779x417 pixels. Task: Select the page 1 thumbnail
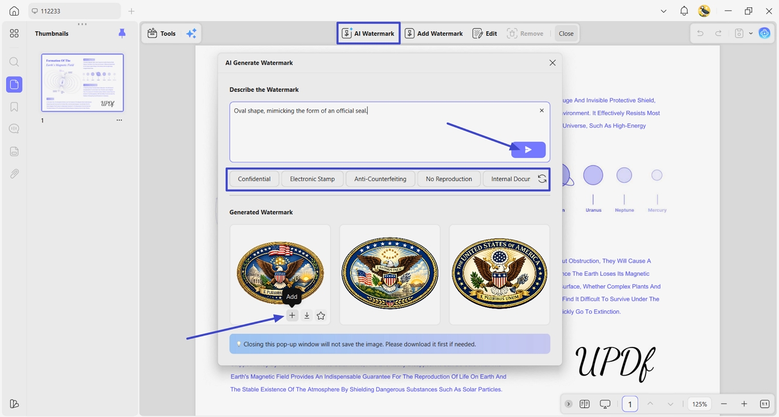click(83, 83)
